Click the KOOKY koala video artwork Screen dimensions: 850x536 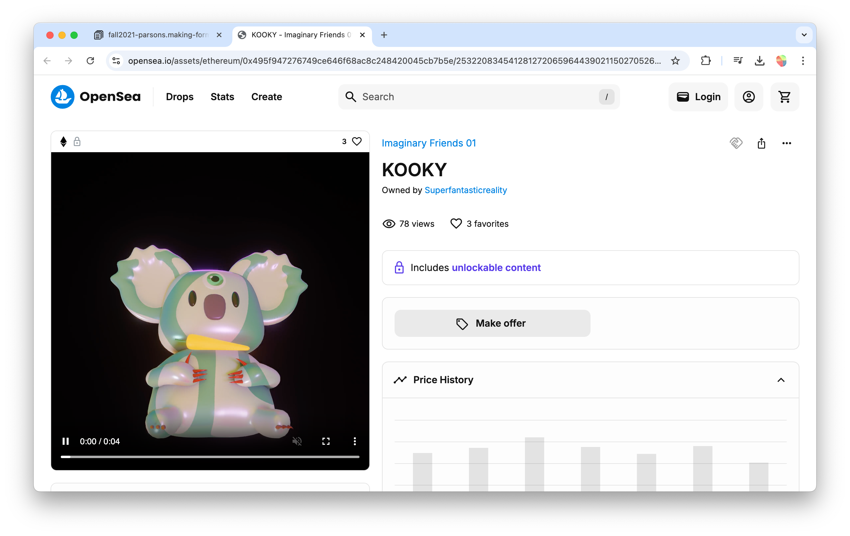pyautogui.click(x=210, y=310)
